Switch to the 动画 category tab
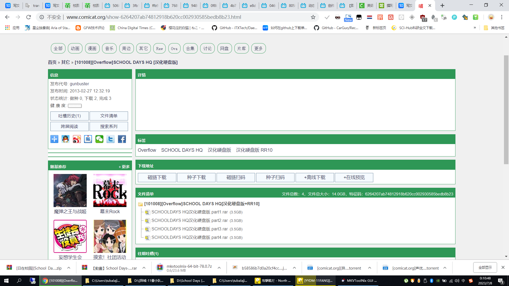This screenshot has height=286, width=509. 75,48
